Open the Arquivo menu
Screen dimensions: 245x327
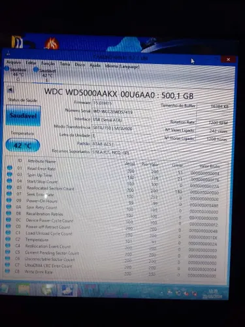point(14,62)
